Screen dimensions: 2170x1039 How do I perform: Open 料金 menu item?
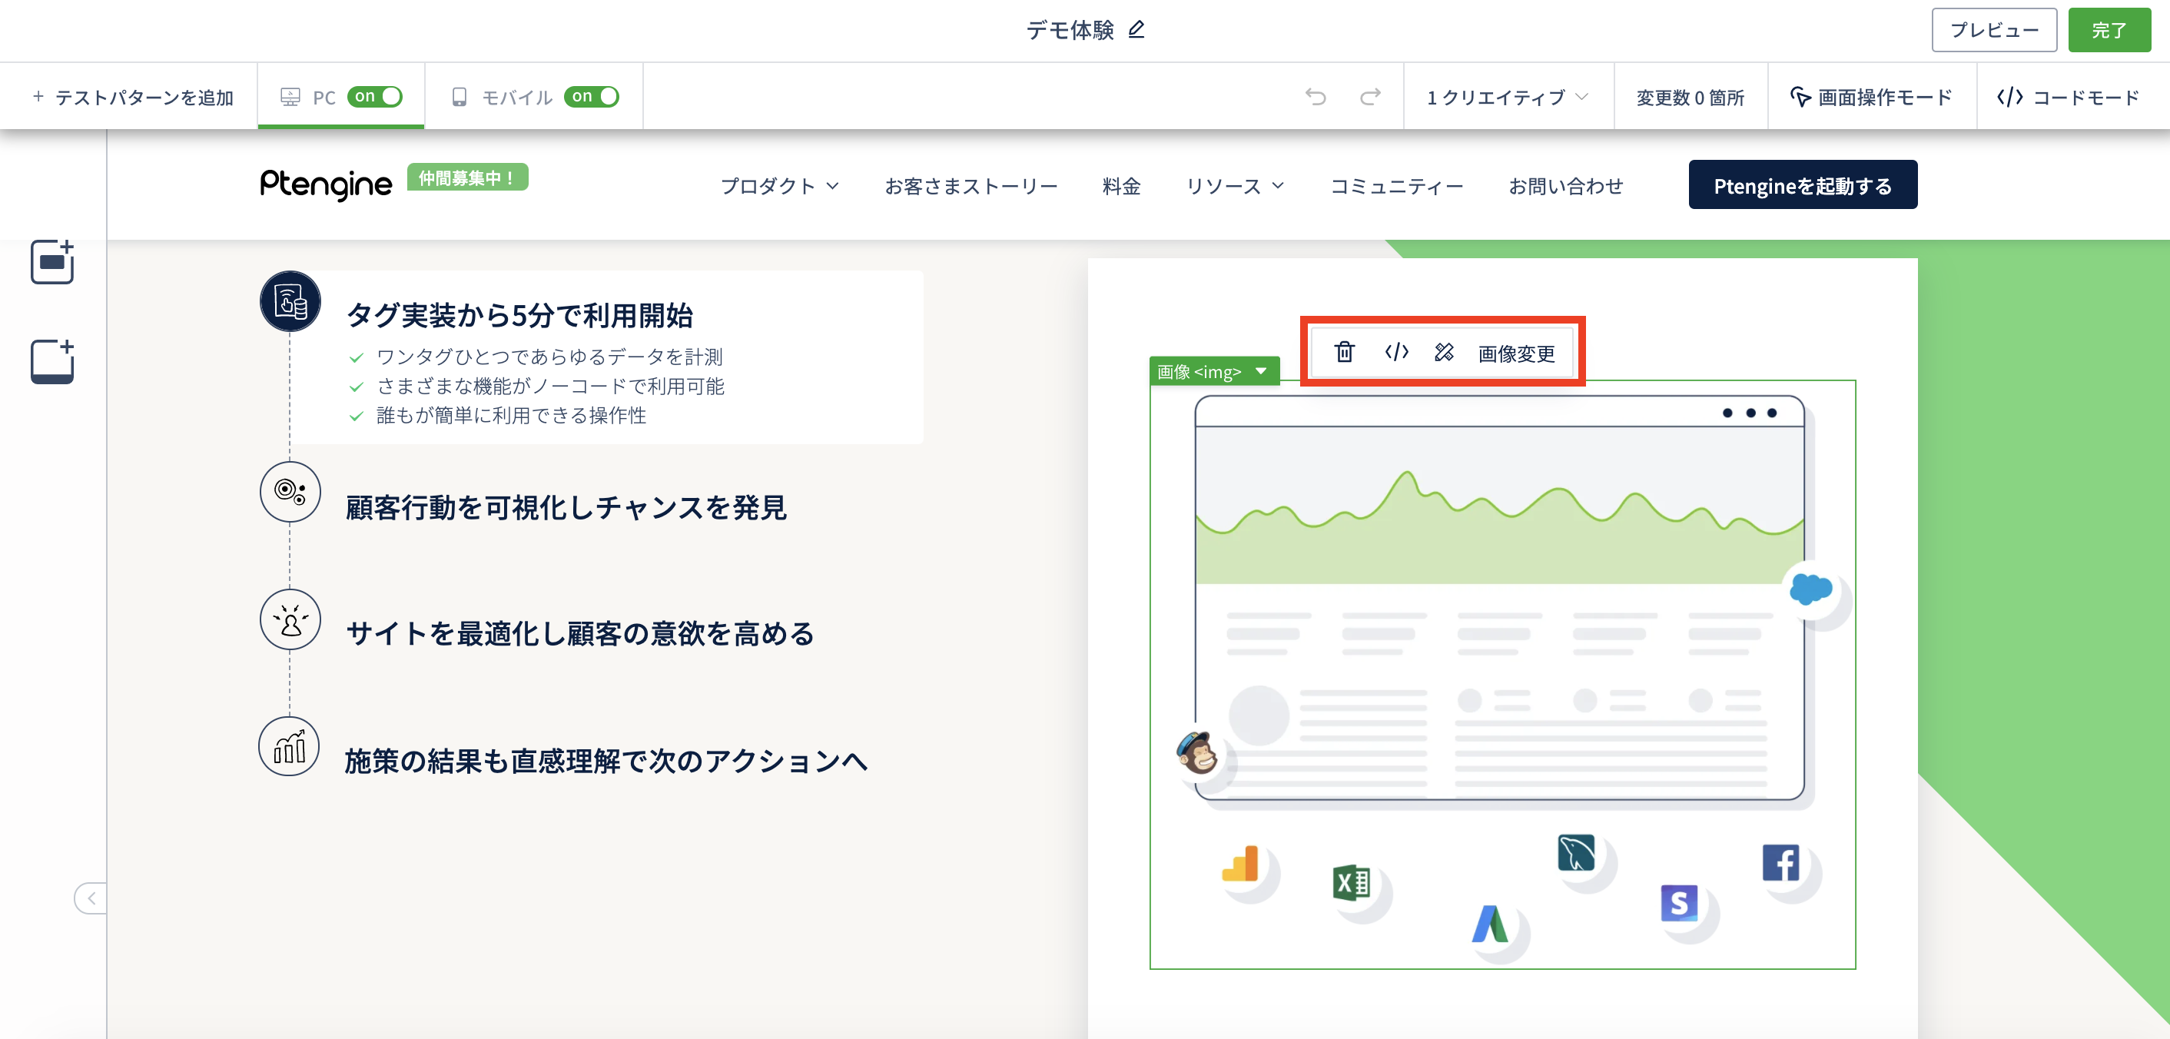pos(1121,186)
